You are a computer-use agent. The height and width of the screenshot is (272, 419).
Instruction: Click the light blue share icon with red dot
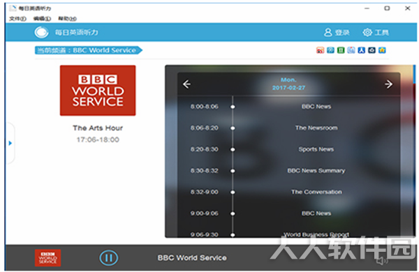pos(351,50)
